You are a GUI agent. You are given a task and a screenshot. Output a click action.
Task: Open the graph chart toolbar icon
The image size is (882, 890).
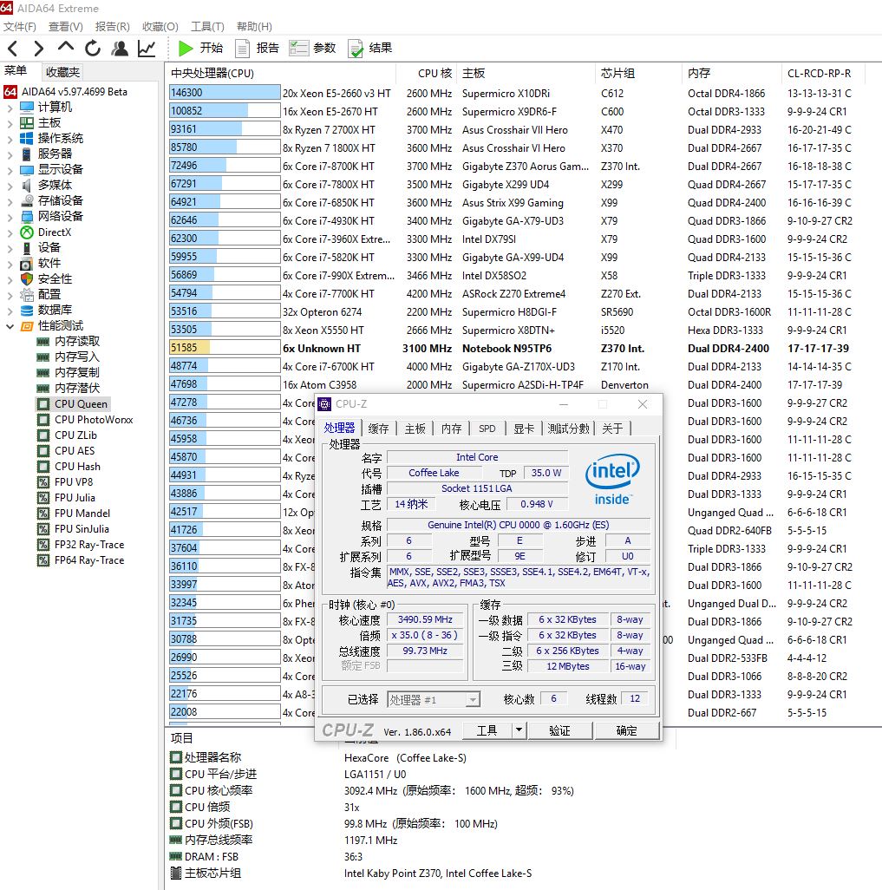pos(147,49)
